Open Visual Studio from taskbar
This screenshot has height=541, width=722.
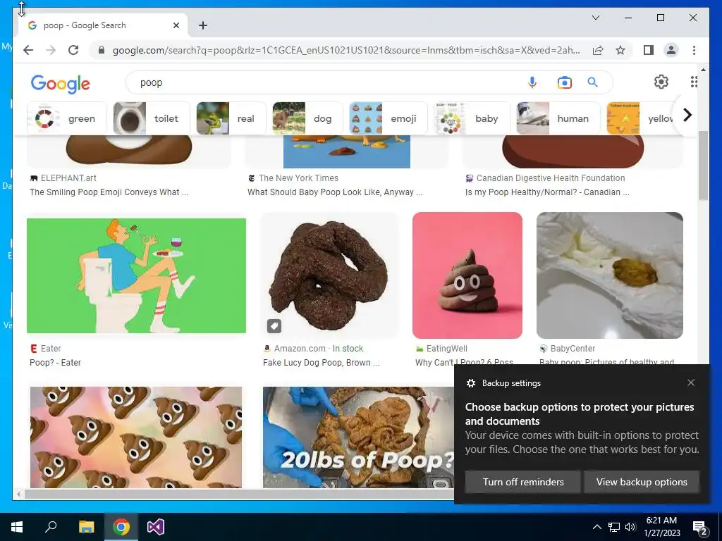tap(156, 527)
